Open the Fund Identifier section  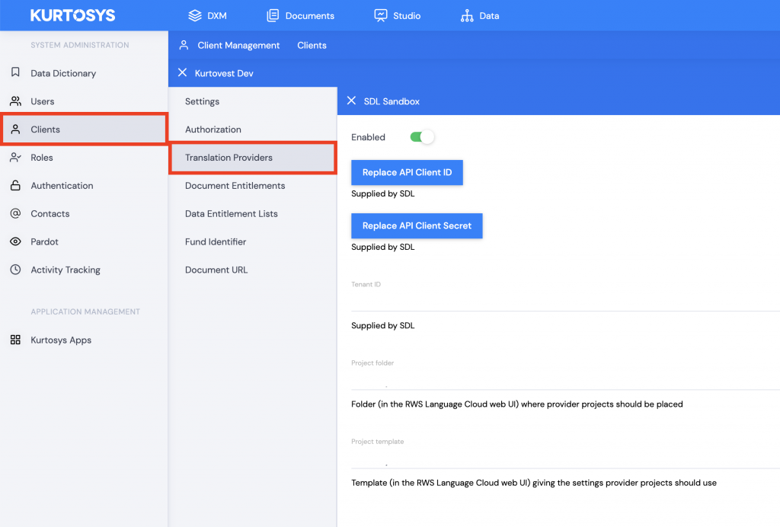(253, 241)
